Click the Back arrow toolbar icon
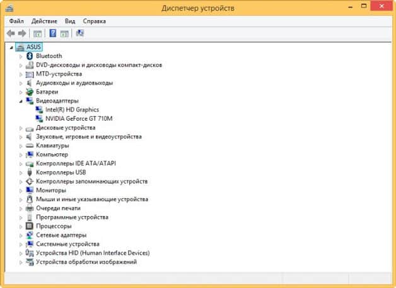This screenshot has width=396, height=288. pos(11,33)
